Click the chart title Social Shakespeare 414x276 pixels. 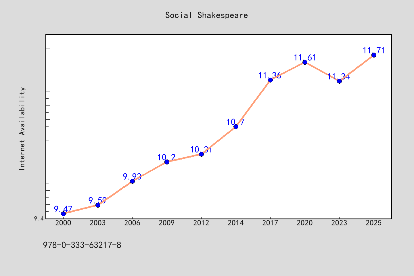[x=206, y=15]
